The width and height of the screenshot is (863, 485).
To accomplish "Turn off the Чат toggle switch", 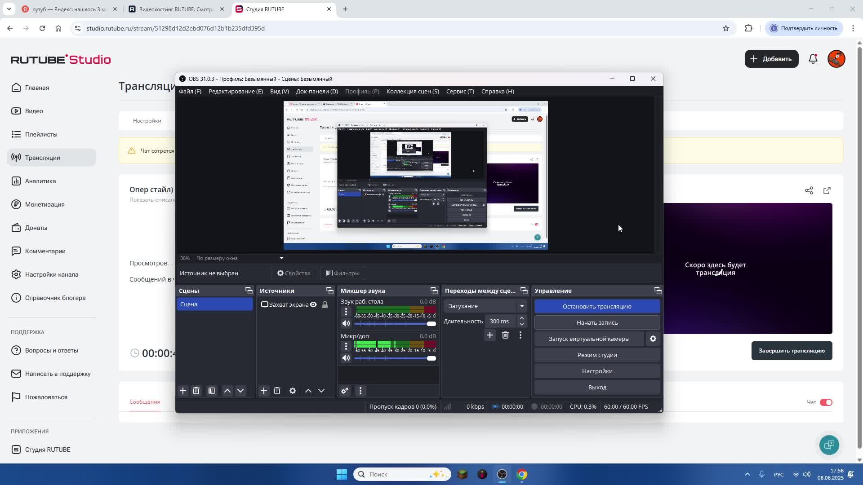I will click(x=826, y=402).
